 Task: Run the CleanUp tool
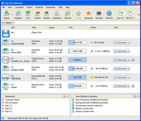tap(68, 15)
